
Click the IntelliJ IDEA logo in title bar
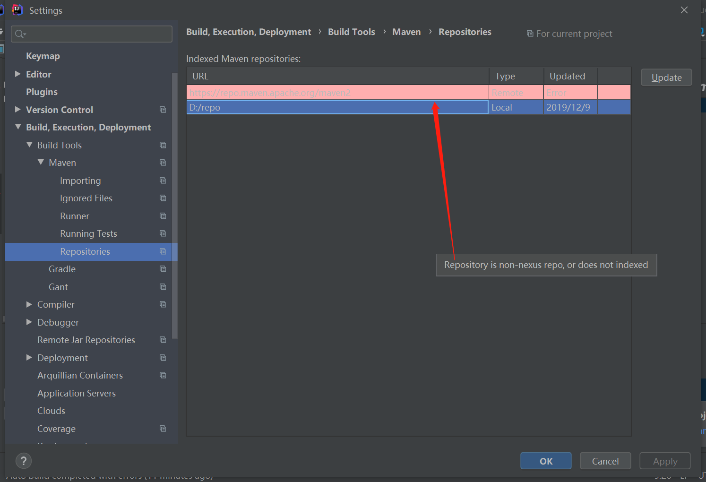(17, 10)
